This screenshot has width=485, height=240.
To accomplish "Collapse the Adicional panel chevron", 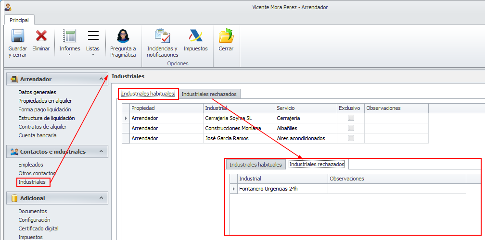I will 101,198.
